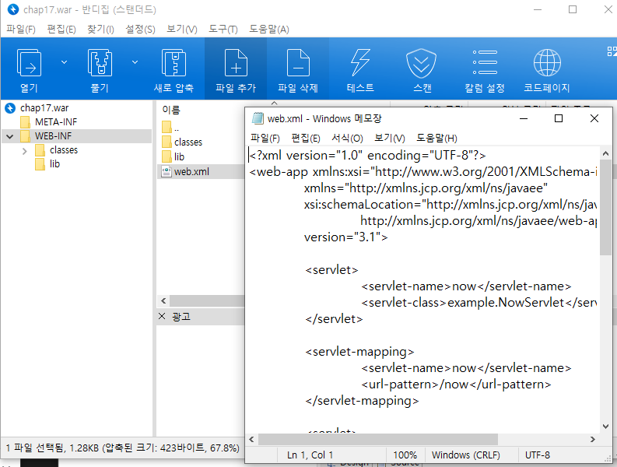Open the 보기(V) menu in Bandizip
The width and height of the screenshot is (617, 467).
(182, 29)
